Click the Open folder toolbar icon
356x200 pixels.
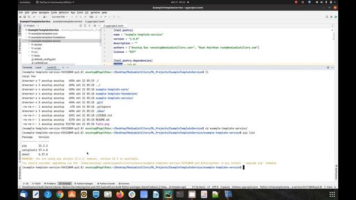pos(21,17)
